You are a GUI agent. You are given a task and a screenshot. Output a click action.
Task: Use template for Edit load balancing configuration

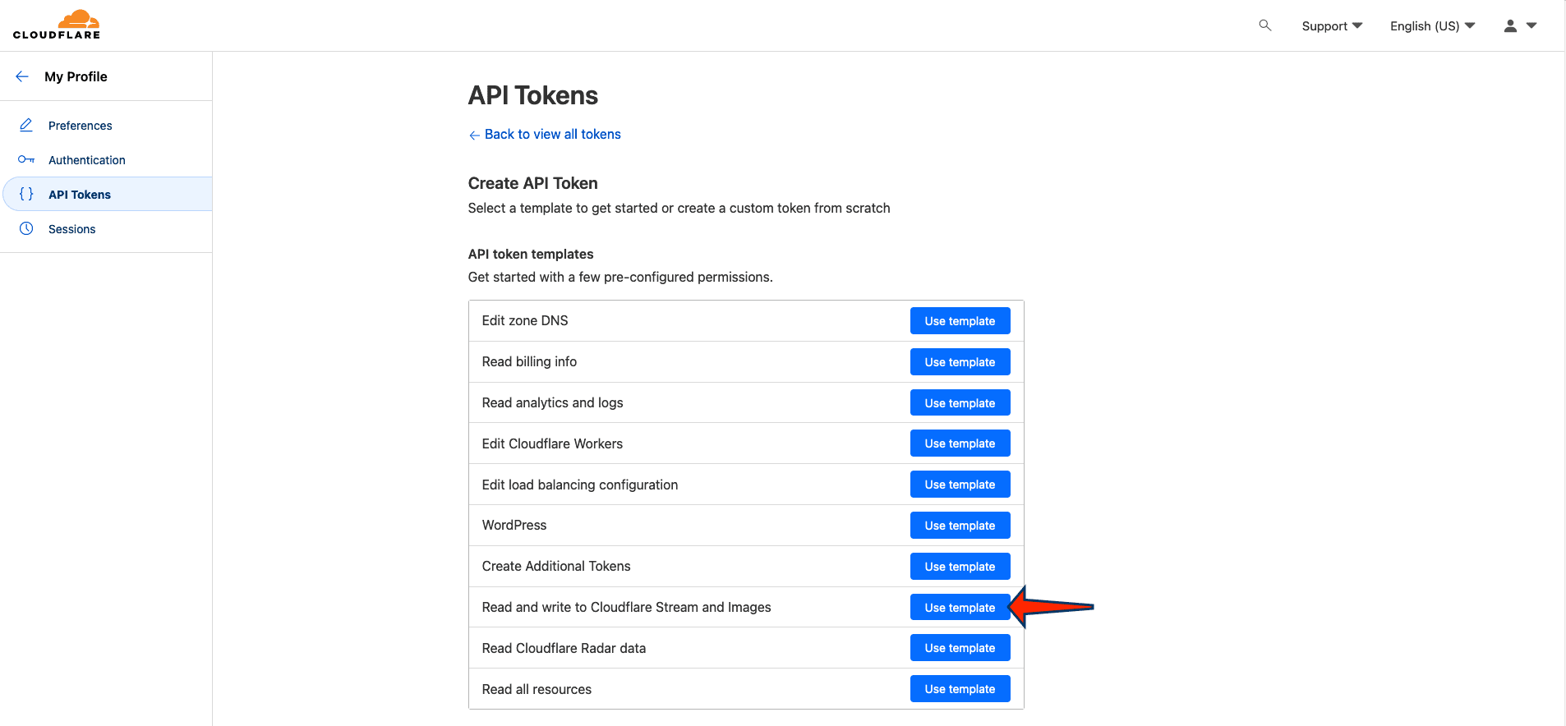tap(960, 485)
